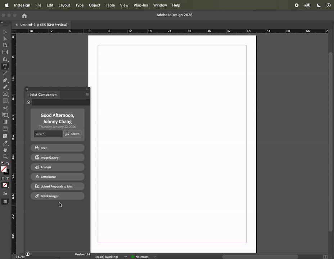The image size is (334, 259).
Task: Open the Type menu
Action: [x=80, y=5]
